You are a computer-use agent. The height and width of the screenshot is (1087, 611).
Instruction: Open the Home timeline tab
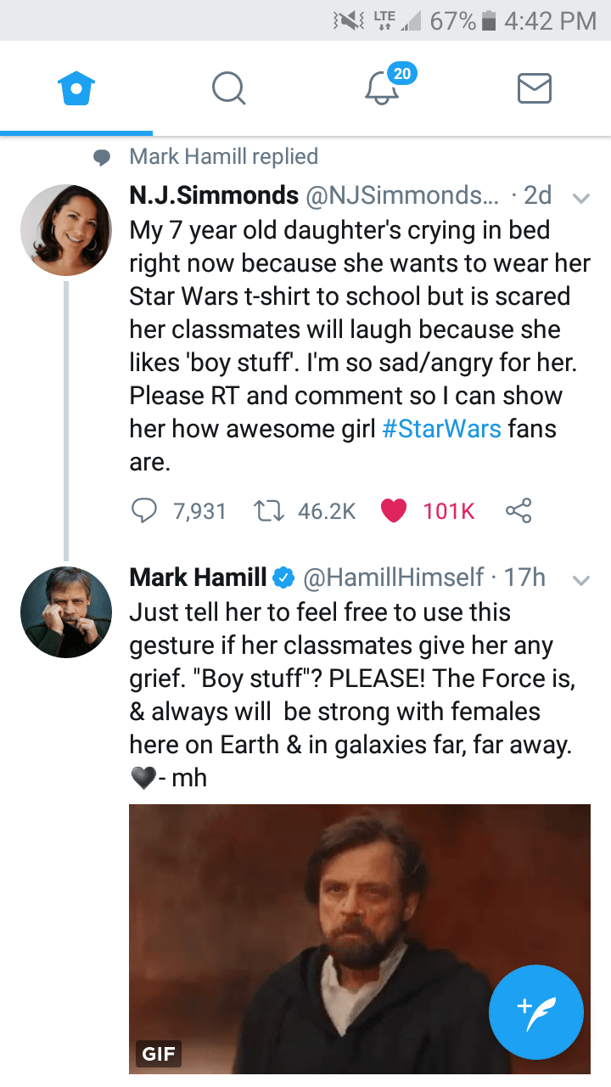(76, 88)
